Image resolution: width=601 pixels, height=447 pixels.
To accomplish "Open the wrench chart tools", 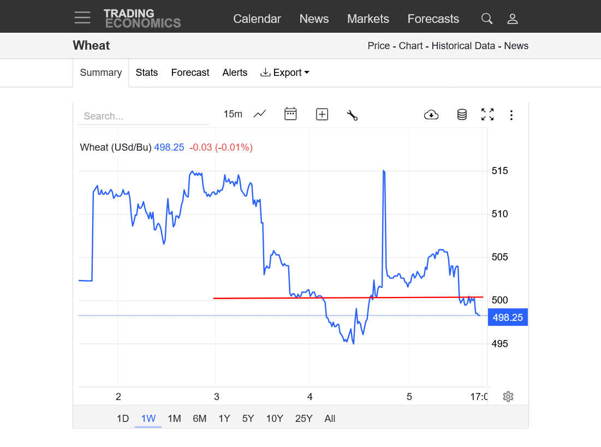I will coord(352,115).
